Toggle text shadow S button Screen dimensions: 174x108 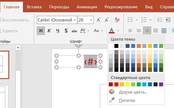(66, 31)
